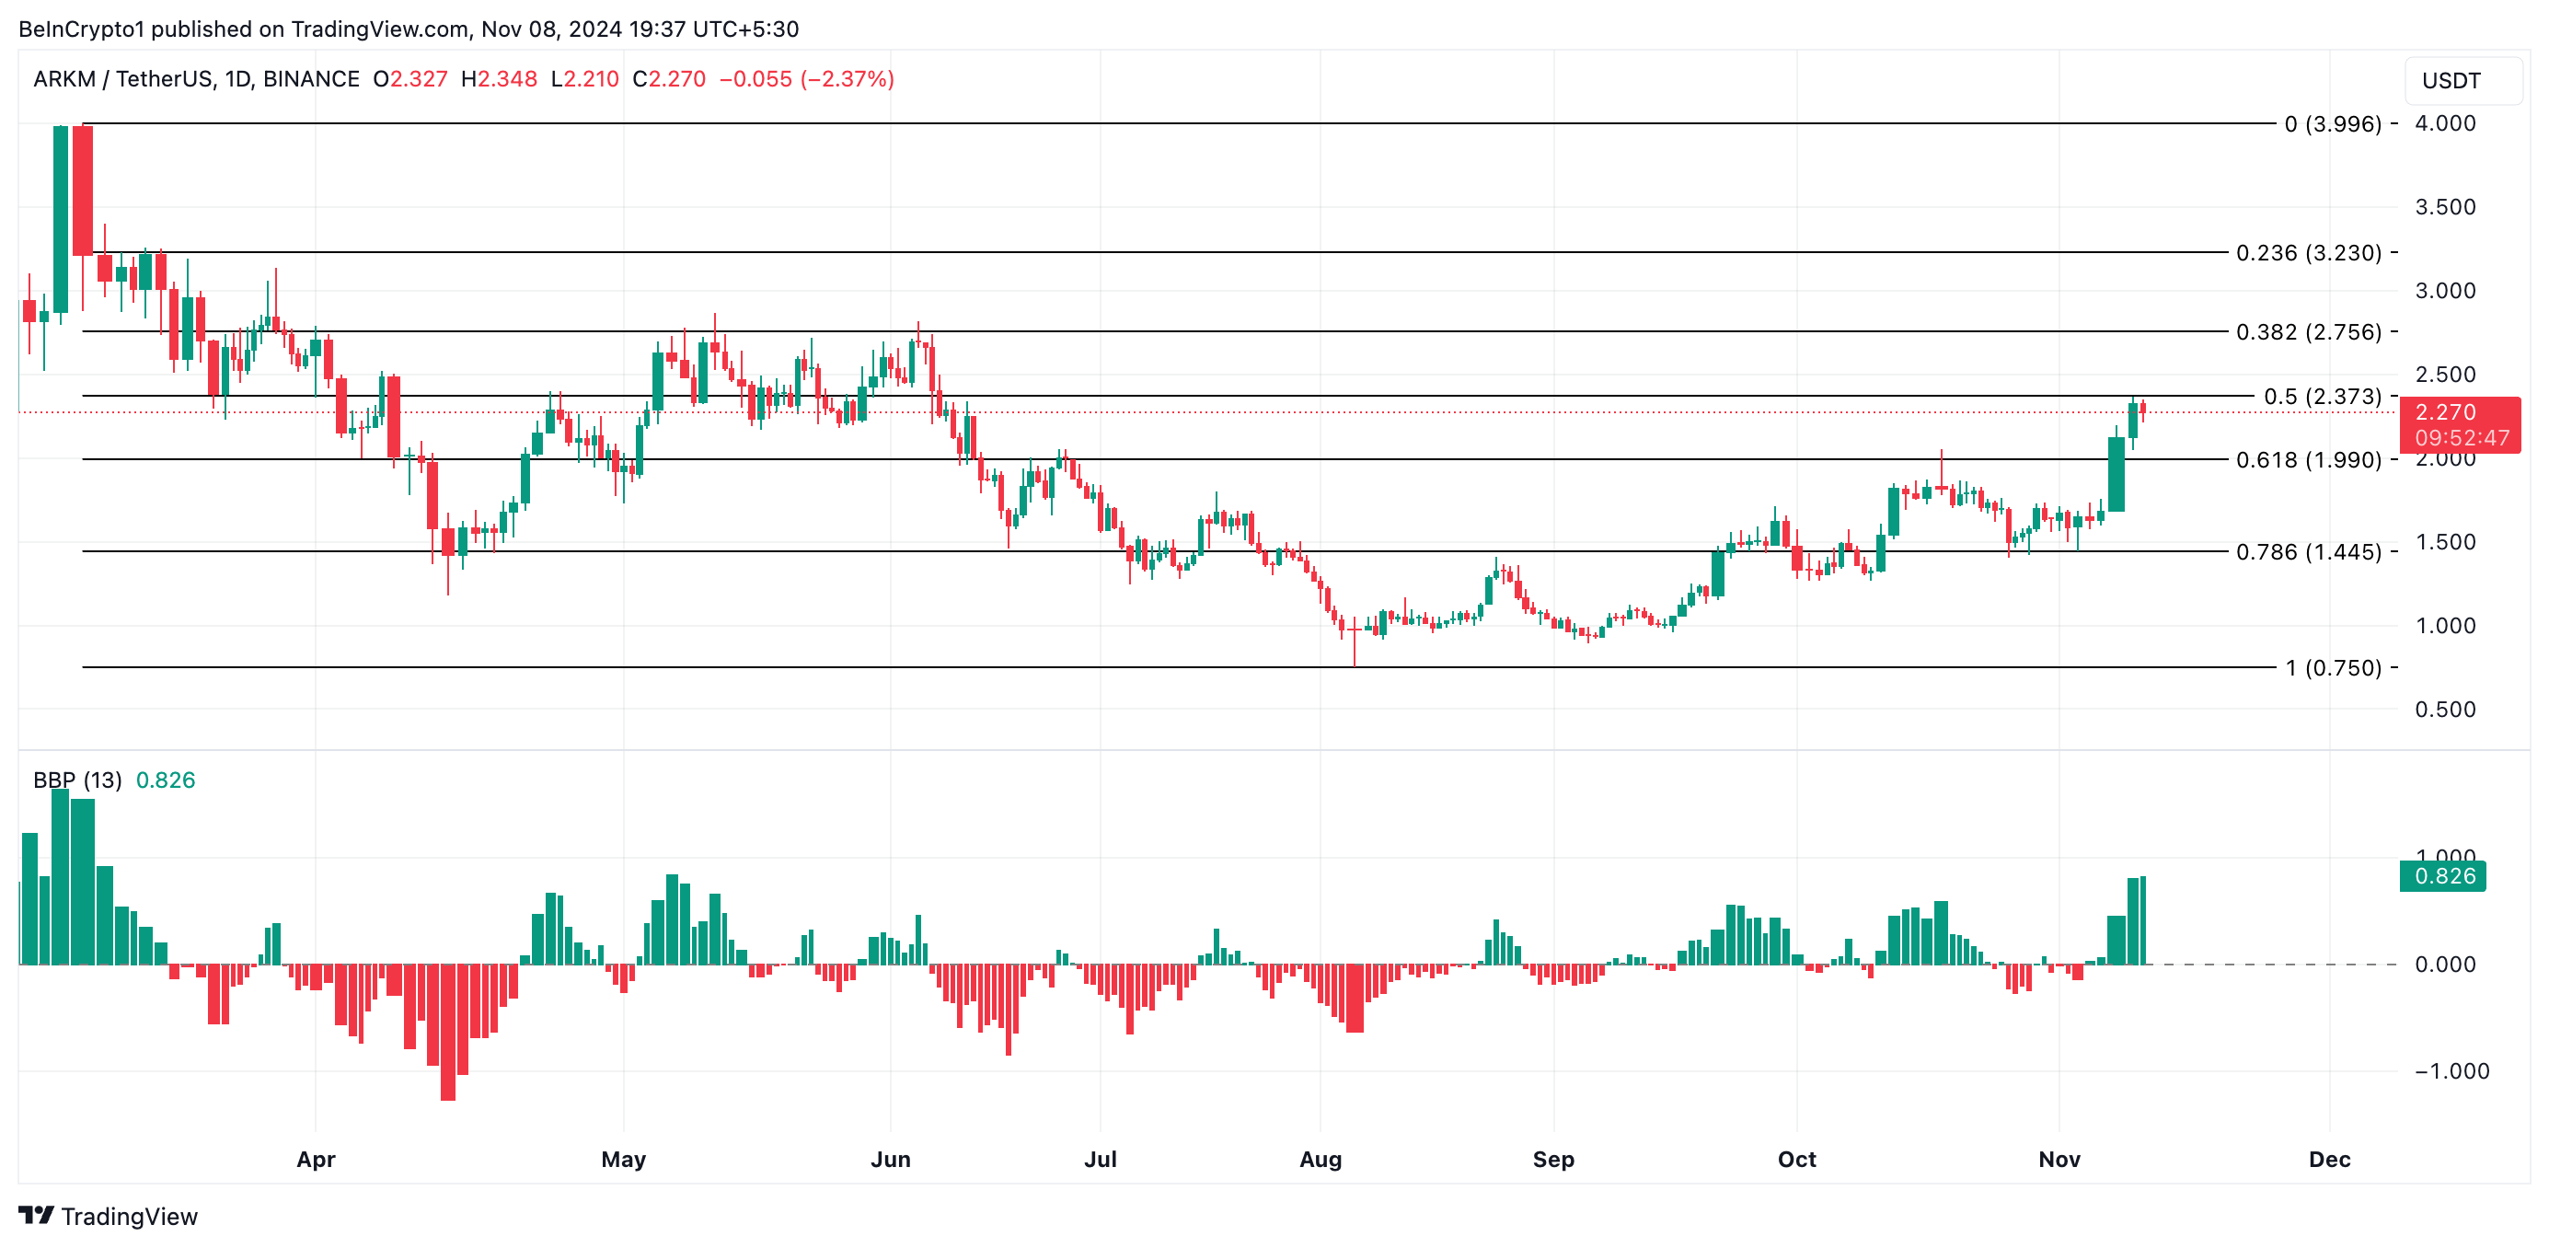
Task: Select the 0.382 (2.756) Fibonacci label
Action: pyautogui.click(x=2308, y=332)
